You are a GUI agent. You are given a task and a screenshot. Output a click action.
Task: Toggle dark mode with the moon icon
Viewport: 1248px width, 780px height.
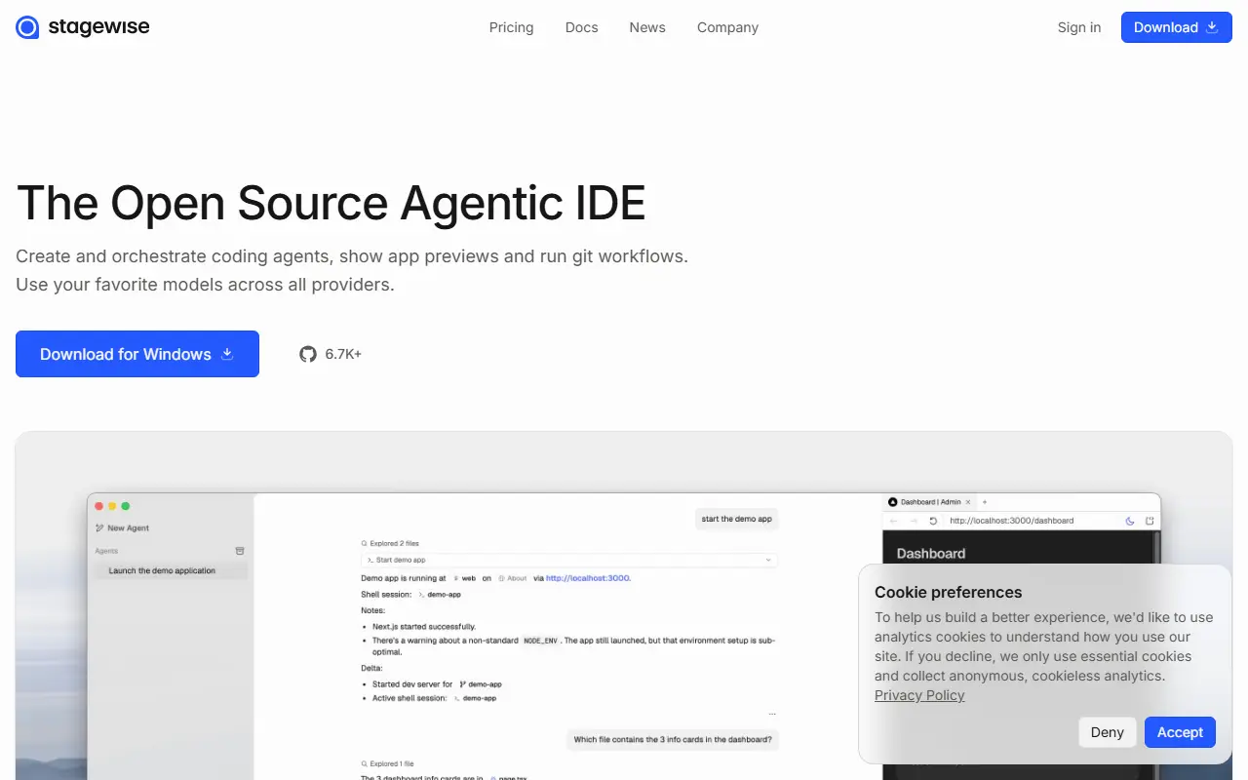(1130, 521)
